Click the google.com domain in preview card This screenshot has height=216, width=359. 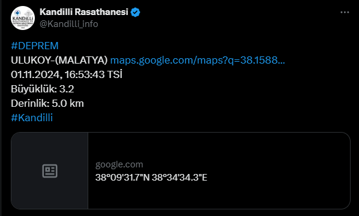coord(119,164)
